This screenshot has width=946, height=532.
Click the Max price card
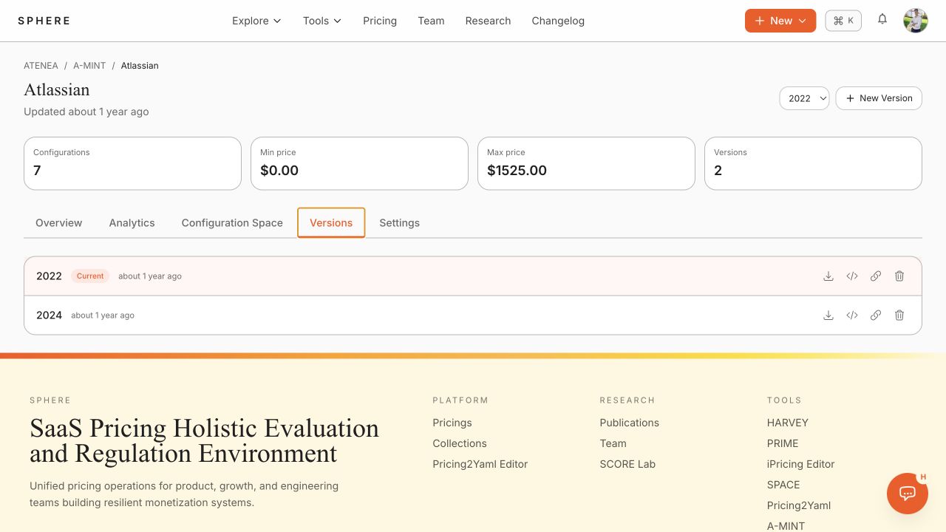(586, 163)
